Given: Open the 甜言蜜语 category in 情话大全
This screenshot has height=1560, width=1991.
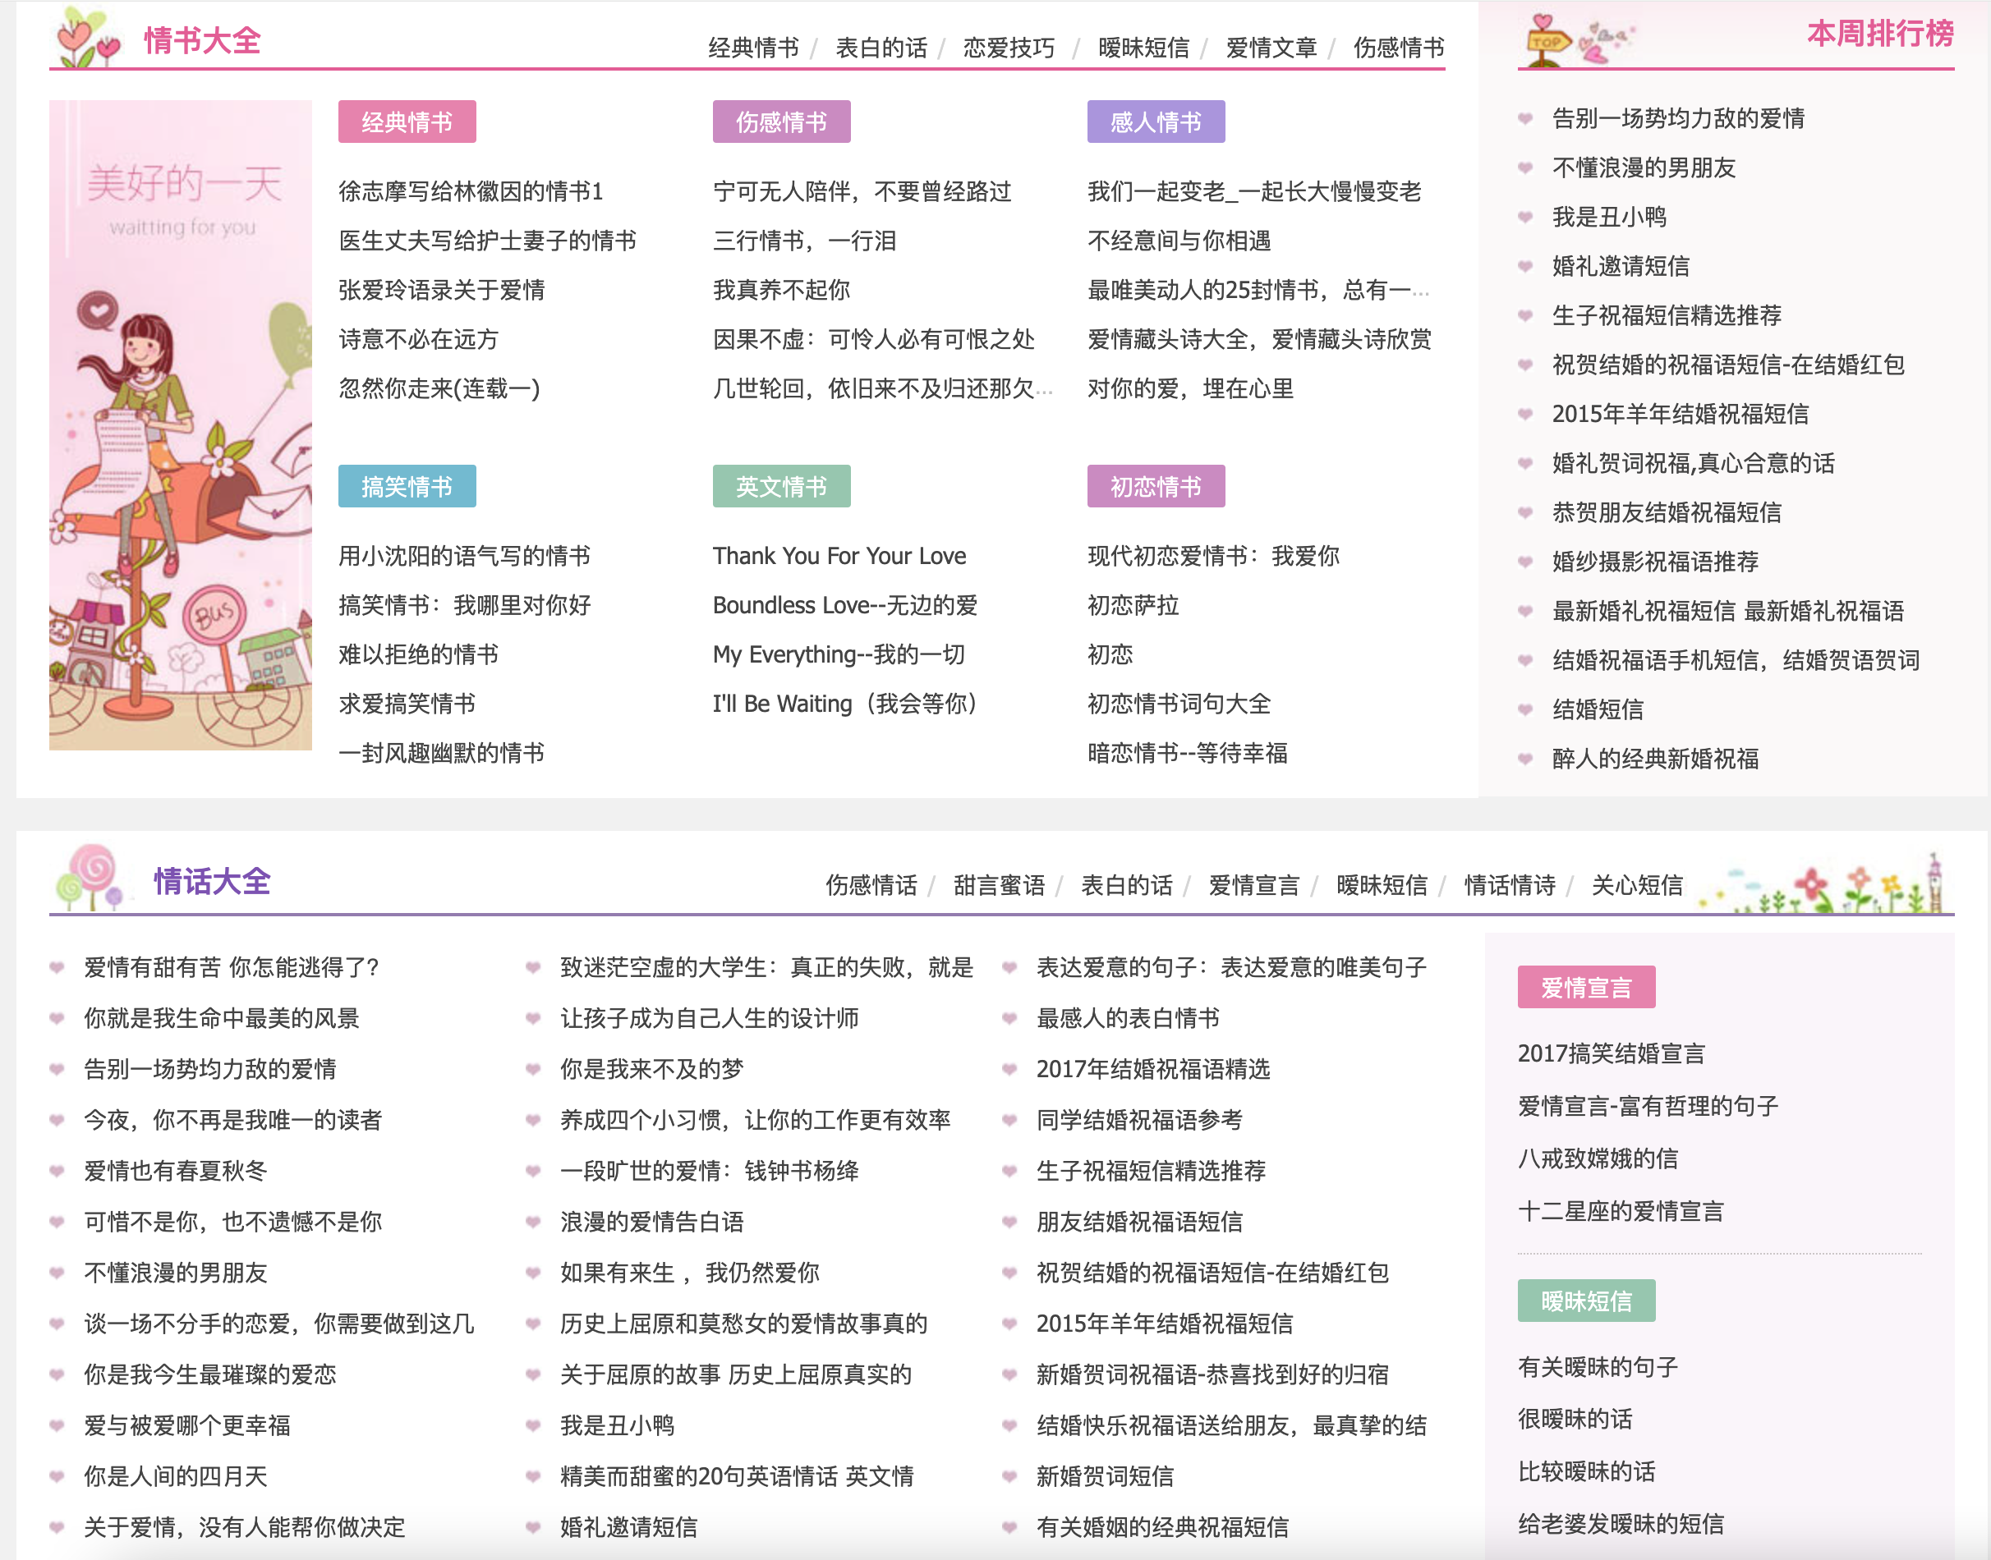Looking at the screenshot, I should pos(999,885).
